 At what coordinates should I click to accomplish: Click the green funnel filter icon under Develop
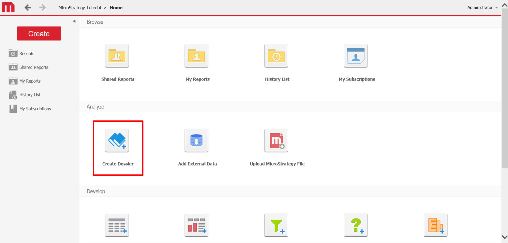coord(276,225)
